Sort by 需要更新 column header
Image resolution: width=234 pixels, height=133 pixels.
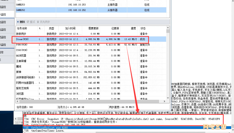tap(93, 28)
